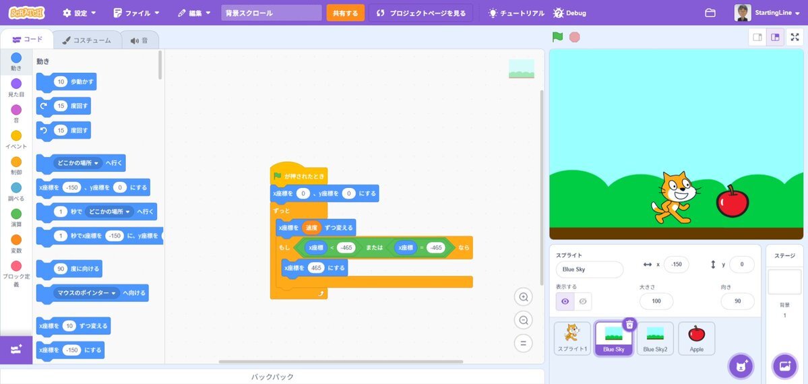Click the workspace horizontal scrollbar

[x=340, y=362]
